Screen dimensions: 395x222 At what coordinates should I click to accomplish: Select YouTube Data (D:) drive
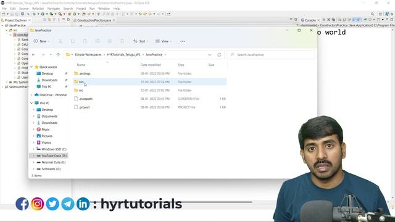pyautogui.click(x=49, y=156)
